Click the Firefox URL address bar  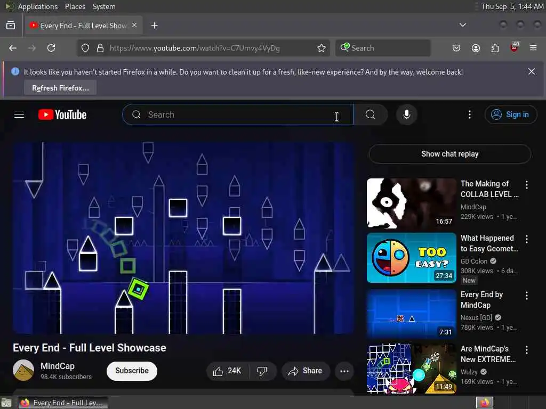coord(202,48)
